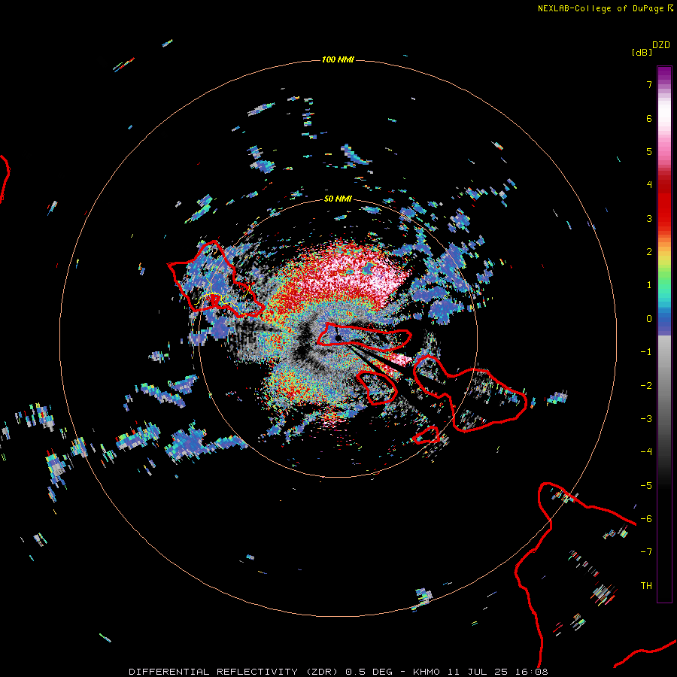Click the 5 value on color scale
677x677 pixels.
pos(649,151)
